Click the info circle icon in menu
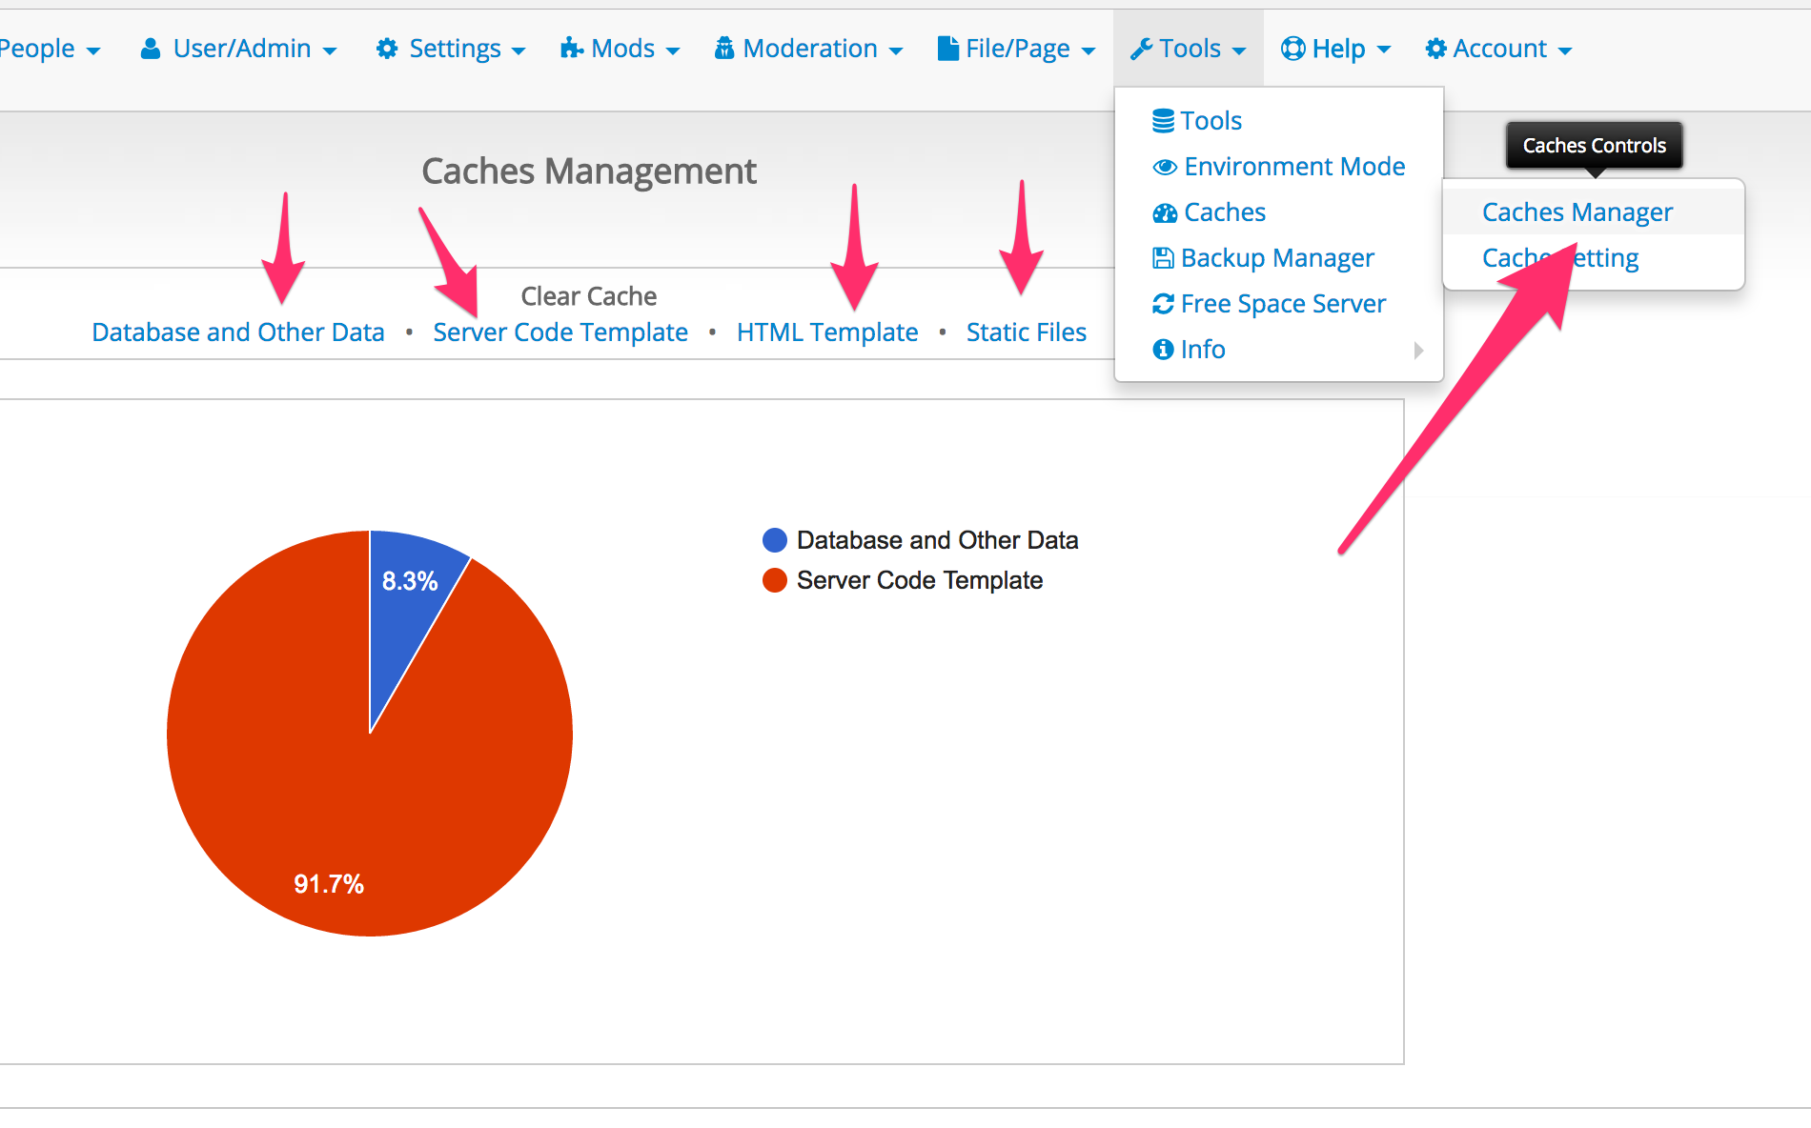Viewport: 1811px width, 1128px height. pos(1163,350)
